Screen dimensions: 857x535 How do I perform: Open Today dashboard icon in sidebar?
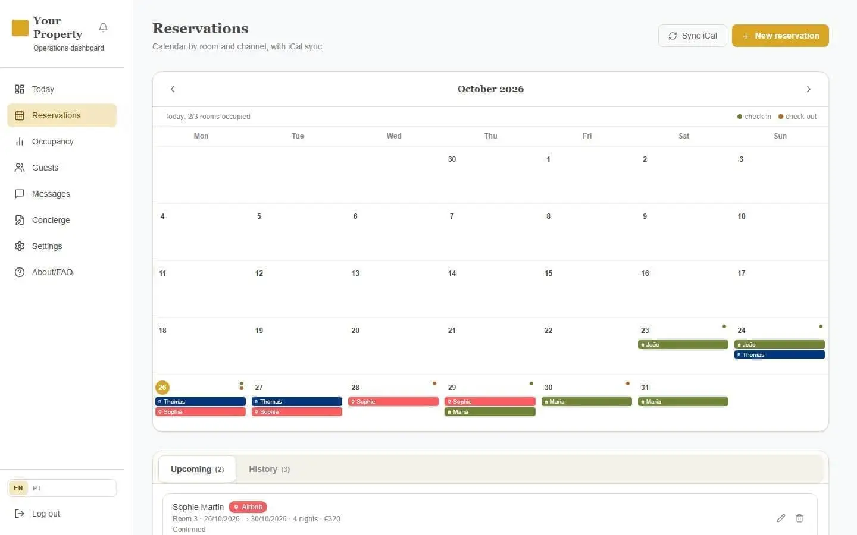20,89
